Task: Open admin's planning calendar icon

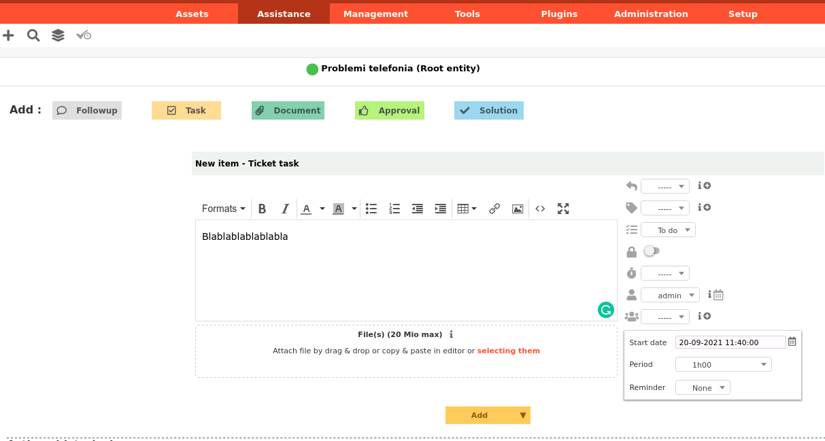Action: 720,295
